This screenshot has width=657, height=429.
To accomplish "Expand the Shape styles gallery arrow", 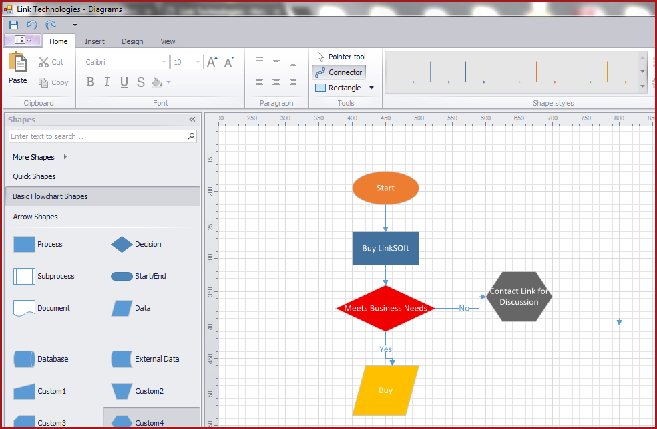I will tap(642, 86).
